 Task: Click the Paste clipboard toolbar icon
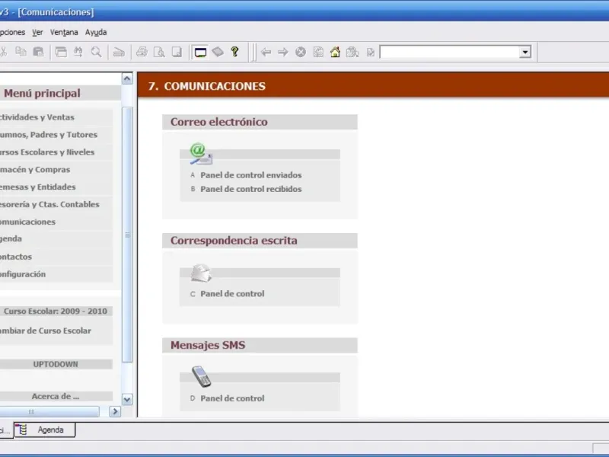pyautogui.click(x=38, y=52)
